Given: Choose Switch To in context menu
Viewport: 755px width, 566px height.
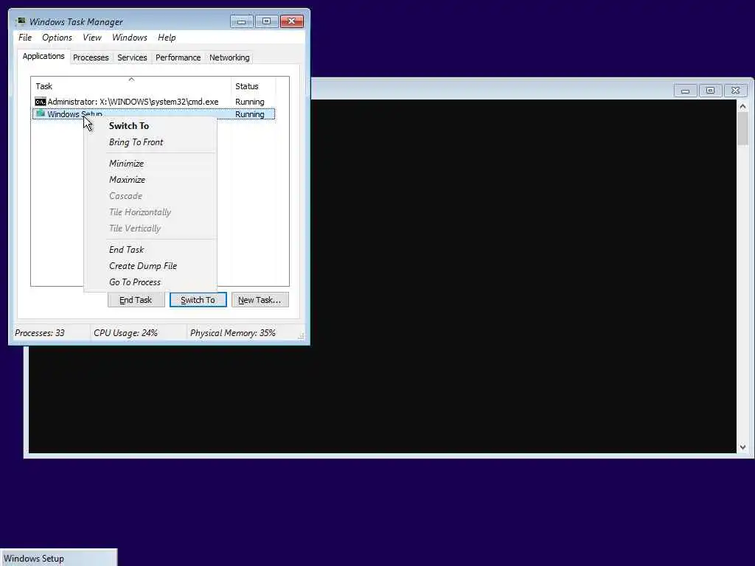Looking at the screenshot, I should pyautogui.click(x=150, y=126).
